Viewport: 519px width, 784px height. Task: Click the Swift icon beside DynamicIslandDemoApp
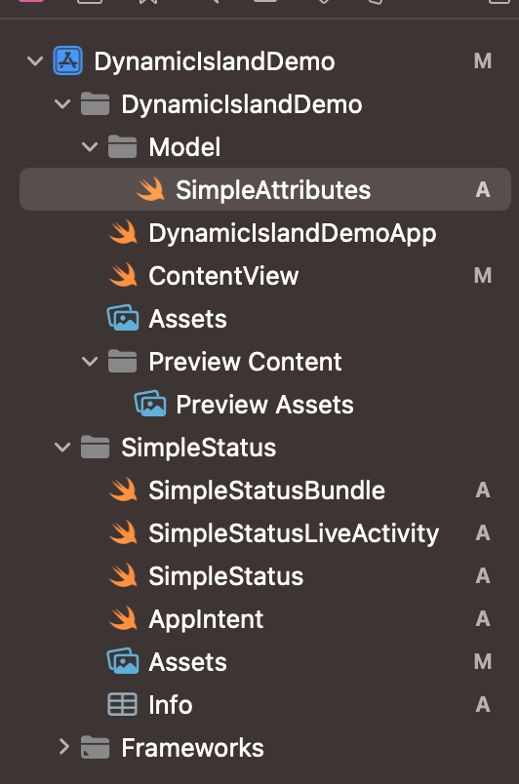123,232
